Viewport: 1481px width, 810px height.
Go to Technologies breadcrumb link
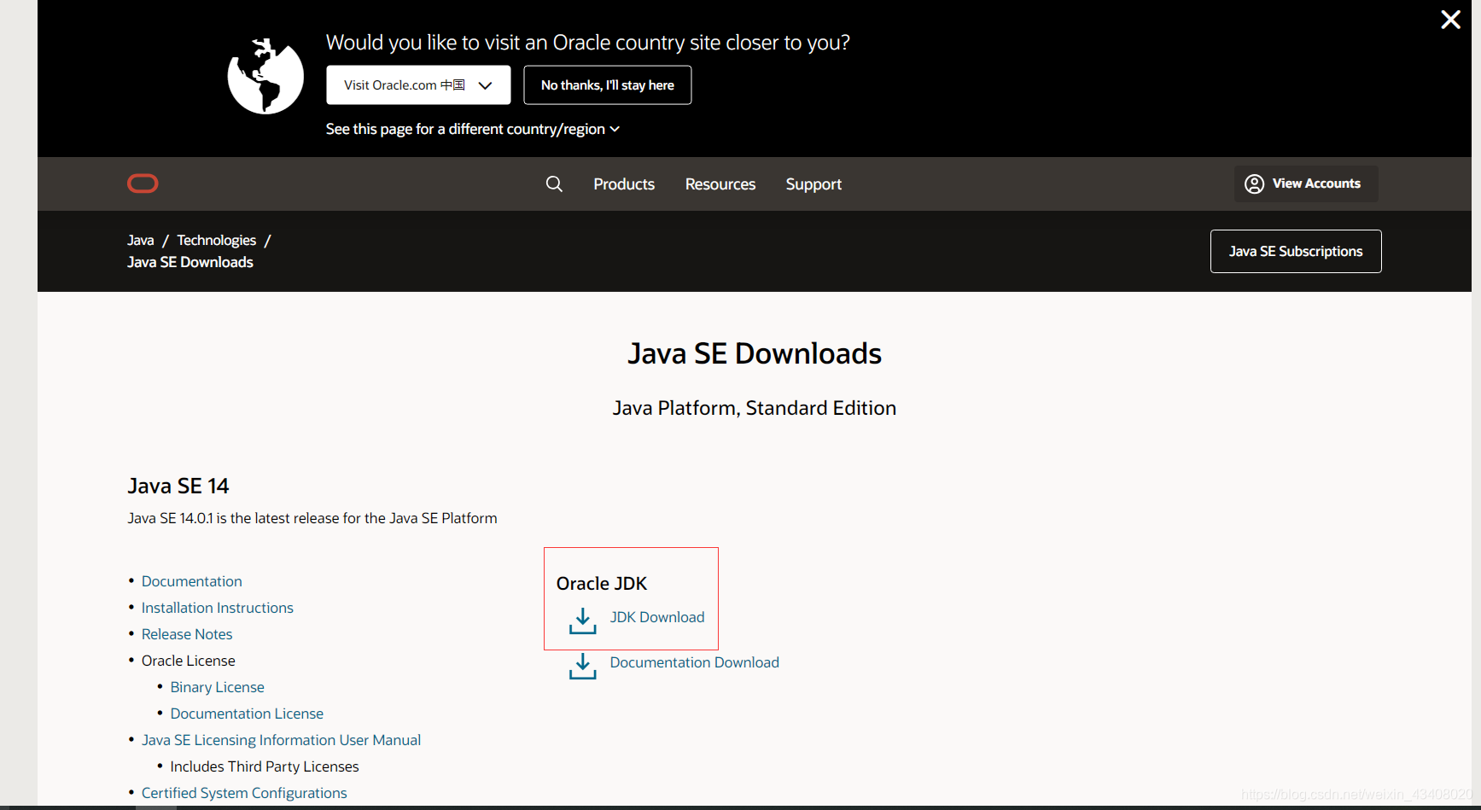pyautogui.click(x=217, y=241)
